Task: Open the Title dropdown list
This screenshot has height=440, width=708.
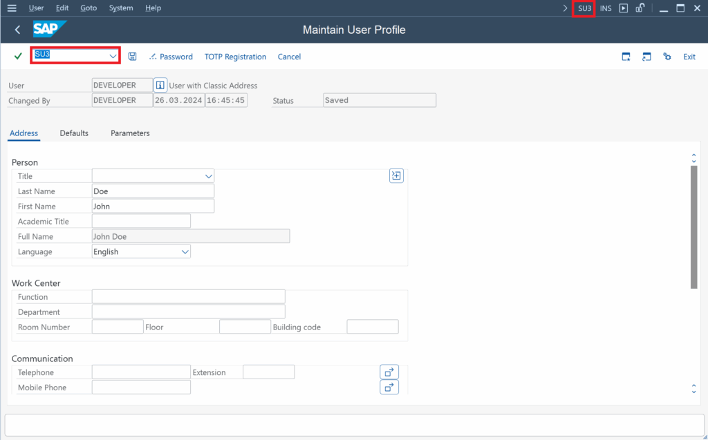Action: tap(209, 177)
